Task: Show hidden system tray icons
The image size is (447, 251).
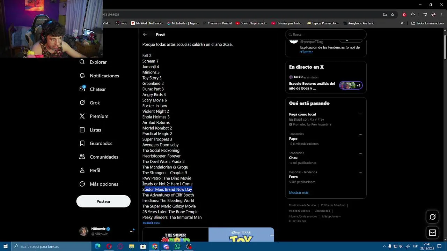Action: click(384, 246)
